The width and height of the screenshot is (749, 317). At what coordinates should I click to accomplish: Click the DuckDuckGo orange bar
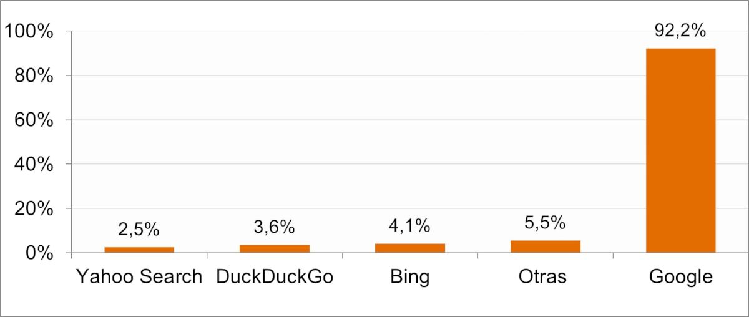(275, 248)
